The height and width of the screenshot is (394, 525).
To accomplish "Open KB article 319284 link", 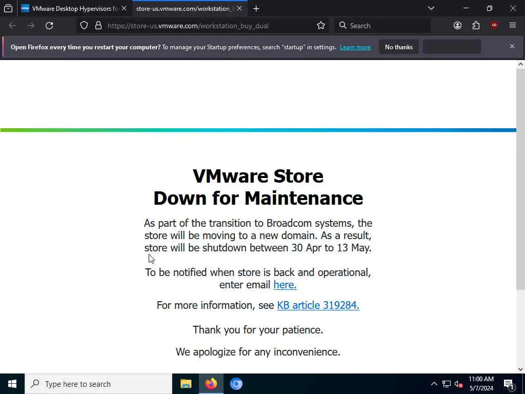I will pyautogui.click(x=318, y=305).
